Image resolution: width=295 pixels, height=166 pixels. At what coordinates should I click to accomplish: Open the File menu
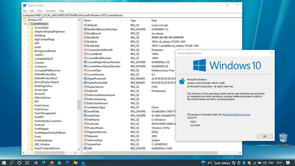click(25, 11)
